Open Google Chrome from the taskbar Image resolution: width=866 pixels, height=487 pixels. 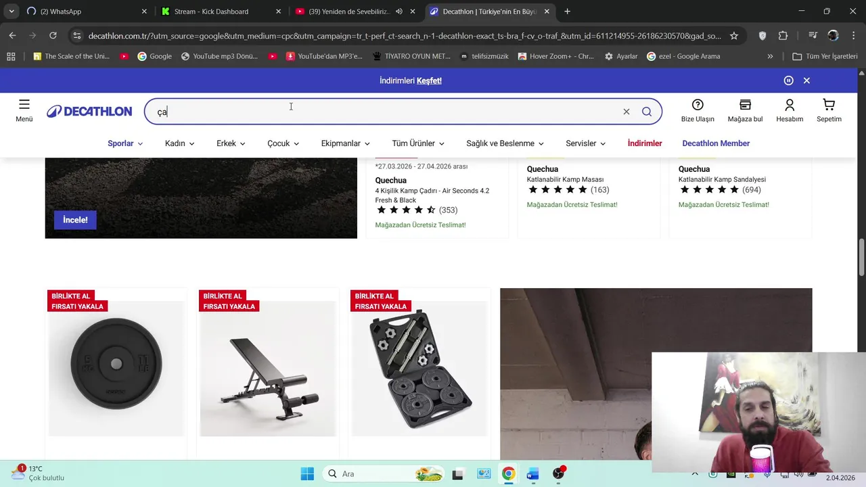[508, 473]
